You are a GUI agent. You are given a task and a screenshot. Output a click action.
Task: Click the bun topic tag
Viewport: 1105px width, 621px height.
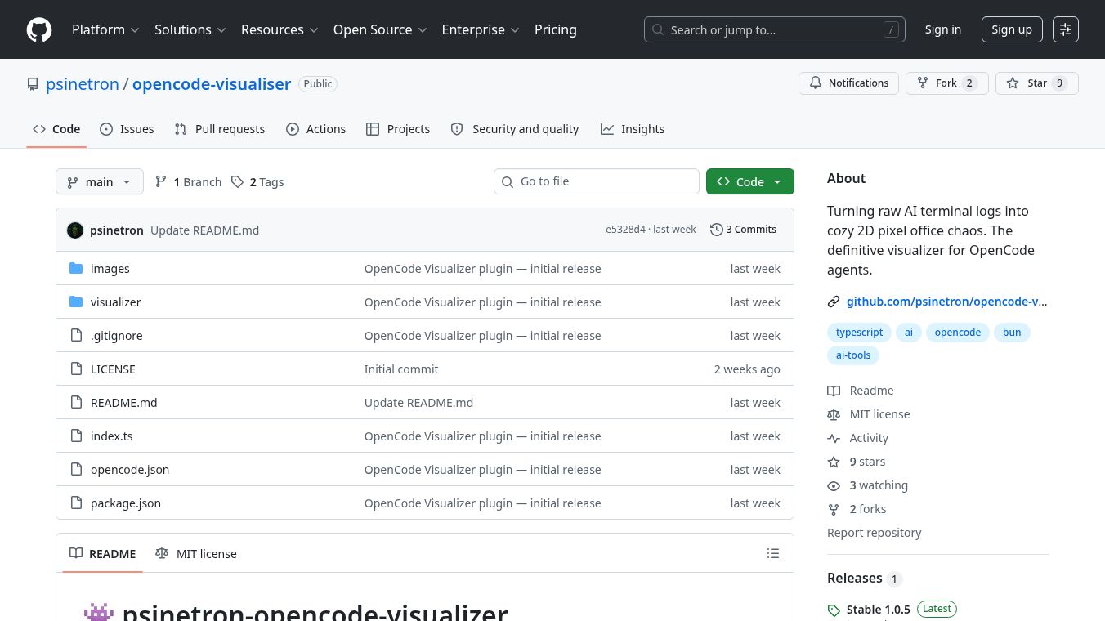tap(1012, 333)
